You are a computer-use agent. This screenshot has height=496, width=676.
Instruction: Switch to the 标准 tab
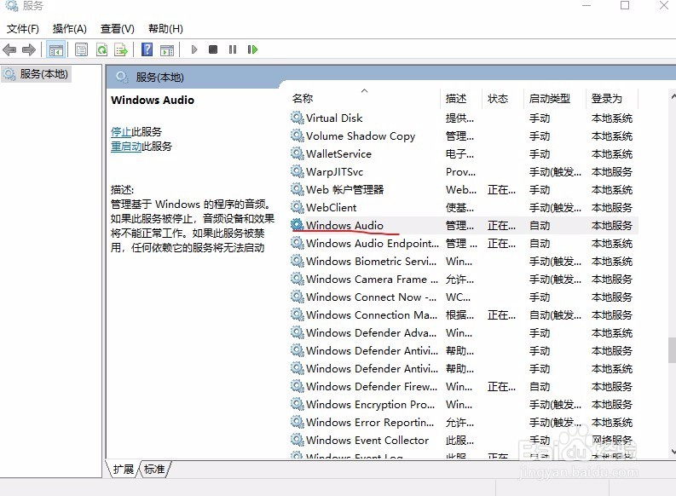(x=154, y=469)
